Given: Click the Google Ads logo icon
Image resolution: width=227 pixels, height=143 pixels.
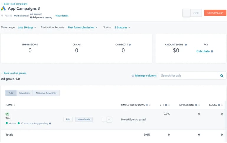Looking at the screenshot, I should [3, 9].
